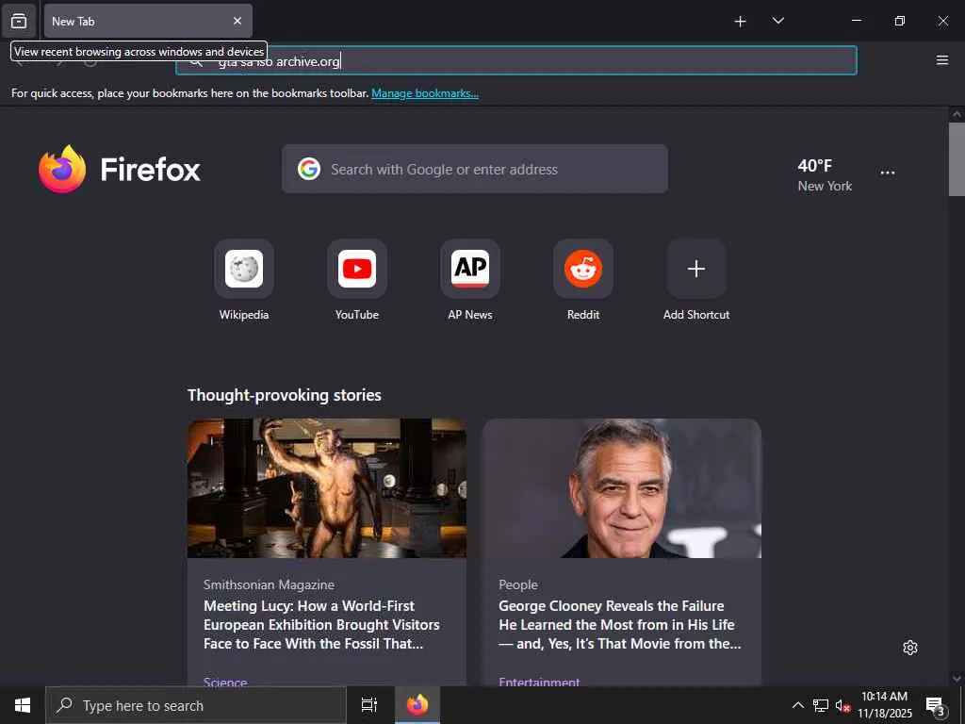Show hidden system tray icons chevron
Screen dimensions: 965x724
[x=797, y=705]
